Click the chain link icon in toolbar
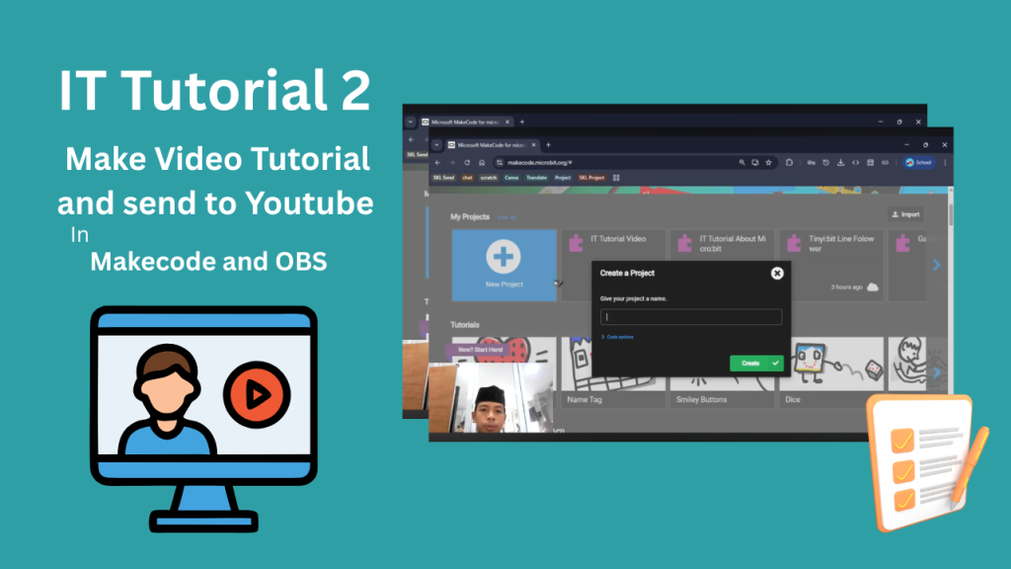 coord(886,163)
